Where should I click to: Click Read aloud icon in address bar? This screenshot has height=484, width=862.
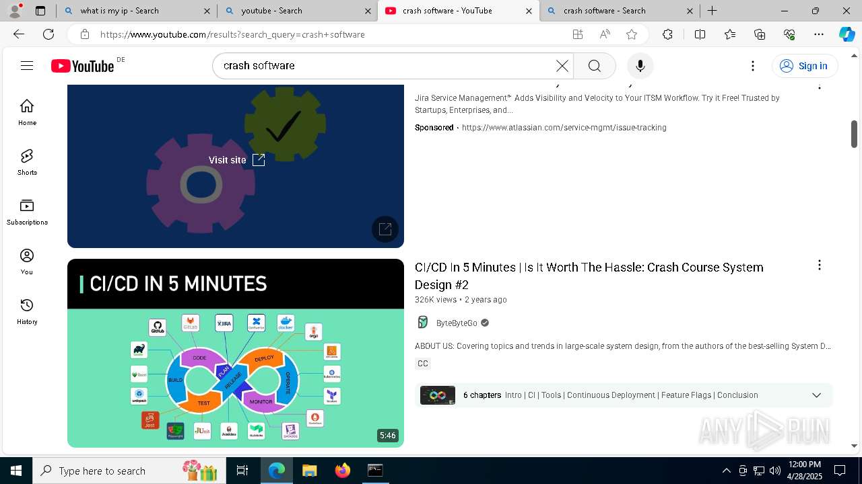pyautogui.click(x=605, y=34)
